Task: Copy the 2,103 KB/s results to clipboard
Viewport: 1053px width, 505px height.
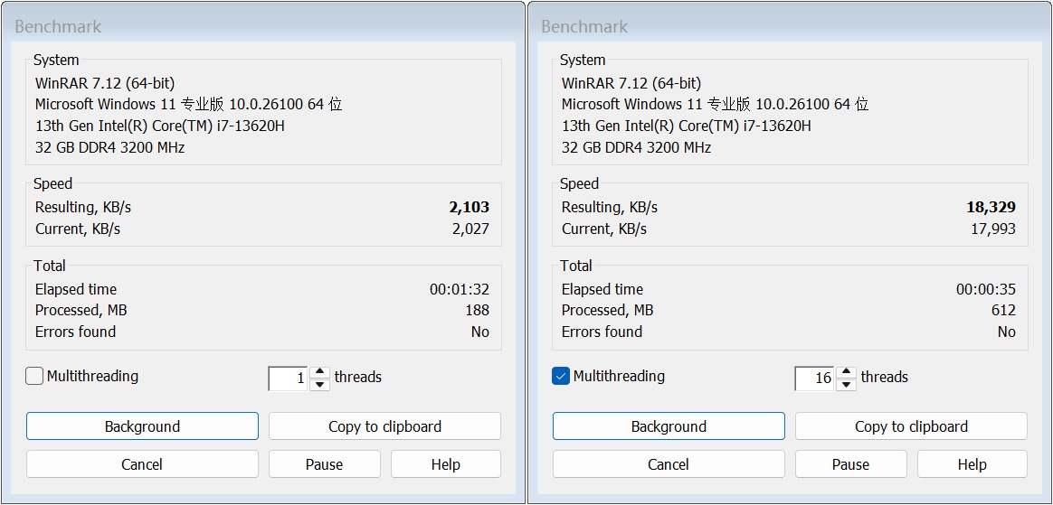Action: coord(384,426)
